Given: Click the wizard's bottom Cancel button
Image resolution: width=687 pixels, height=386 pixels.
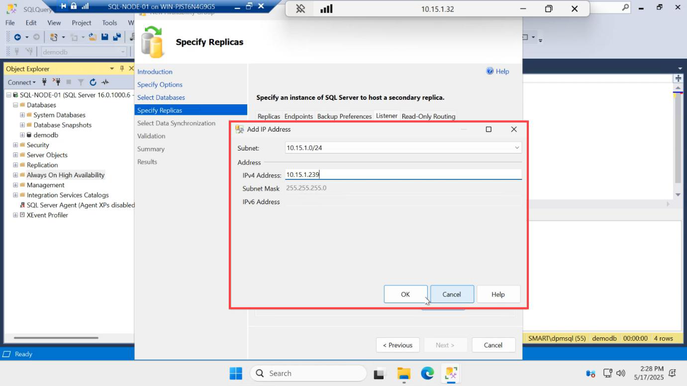Looking at the screenshot, I should (493, 345).
